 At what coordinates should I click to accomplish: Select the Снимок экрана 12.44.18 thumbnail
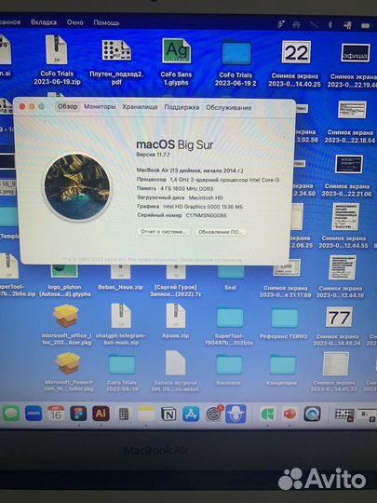pos(342,268)
